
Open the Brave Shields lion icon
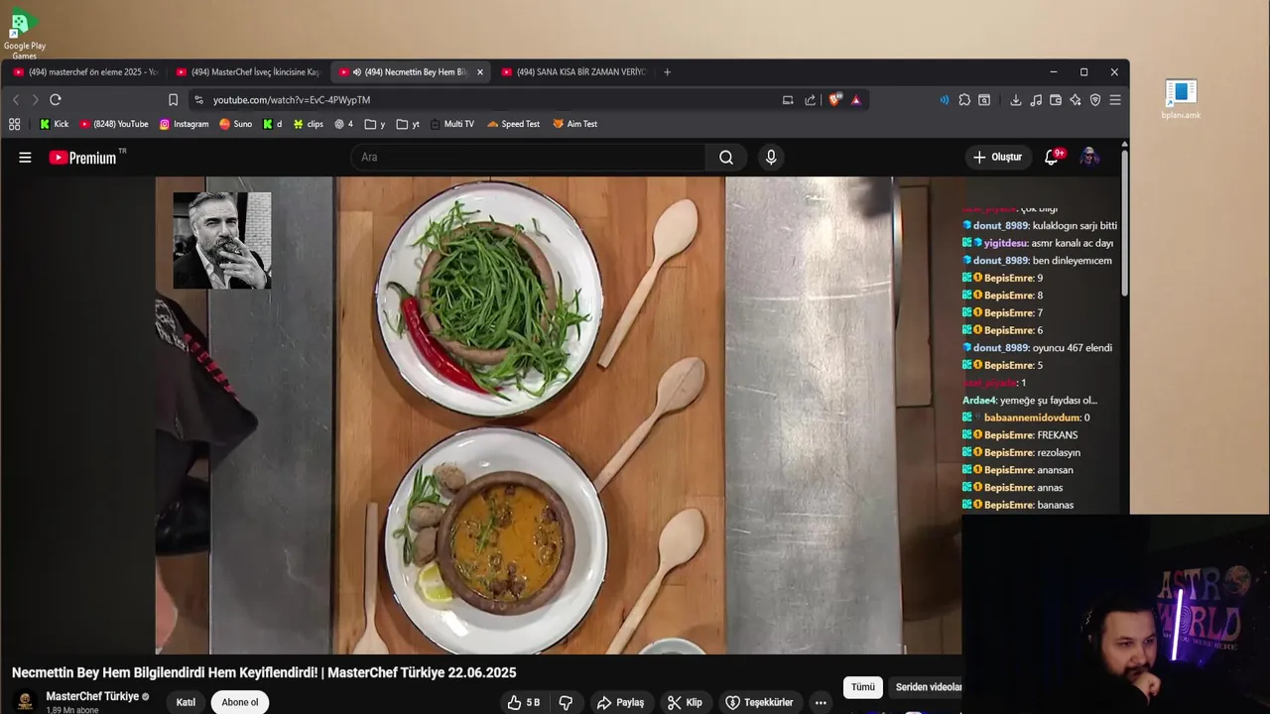[835, 99]
